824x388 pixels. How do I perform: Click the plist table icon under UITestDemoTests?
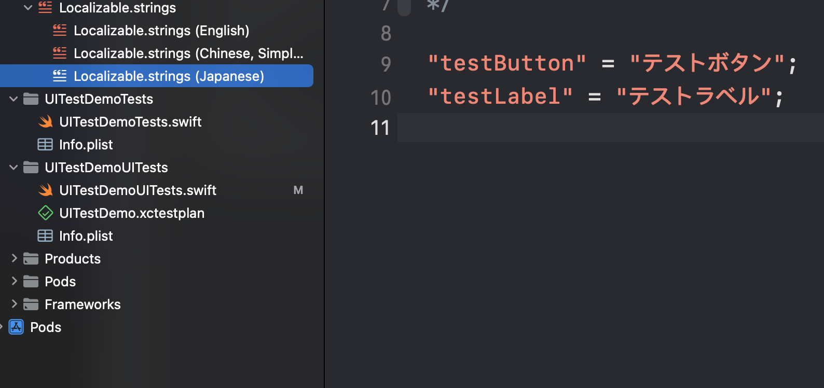(x=45, y=145)
